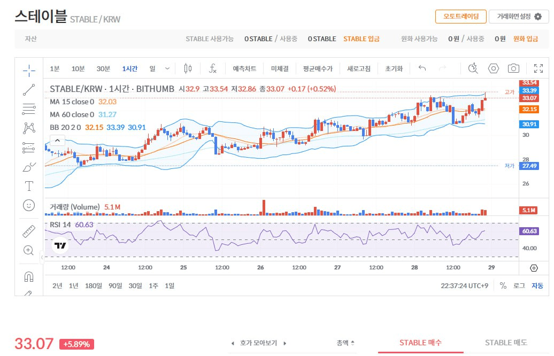Select the crosshair cursor tool
The image size is (554, 356).
click(x=28, y=69)
